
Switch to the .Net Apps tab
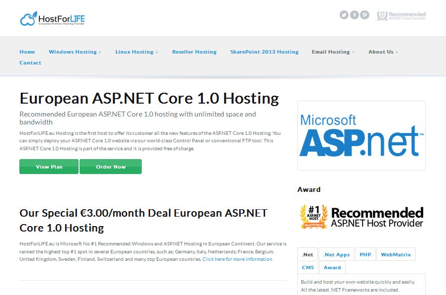tap(337, 254)
